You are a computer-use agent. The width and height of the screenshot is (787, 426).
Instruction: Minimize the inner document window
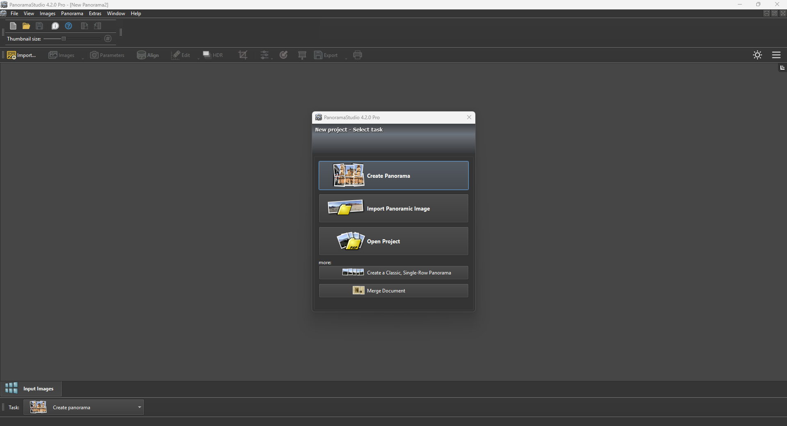[766, 14]
